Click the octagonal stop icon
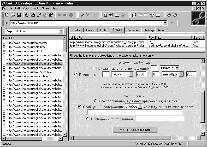Viewport: 207px width, 147px height. coord(71,15)
